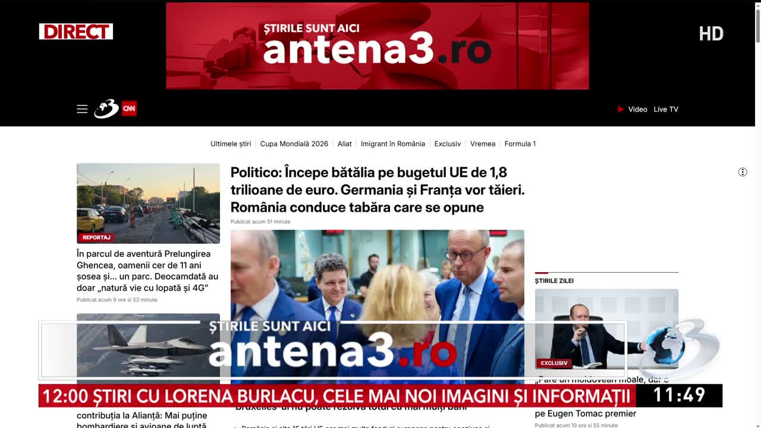
Task: Select Imigrant în România menu item
Action: (393, 144)
